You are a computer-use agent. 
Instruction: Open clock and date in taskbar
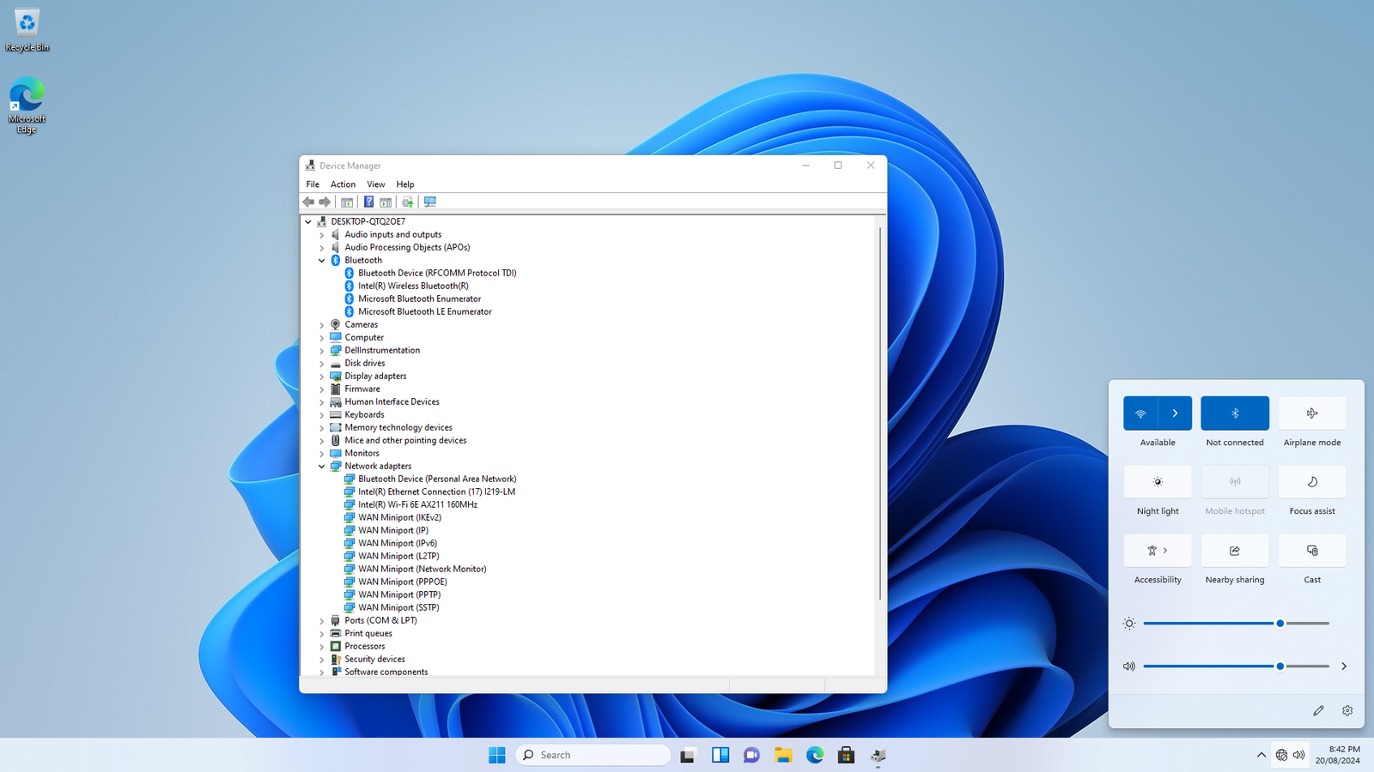[1338, 755]
